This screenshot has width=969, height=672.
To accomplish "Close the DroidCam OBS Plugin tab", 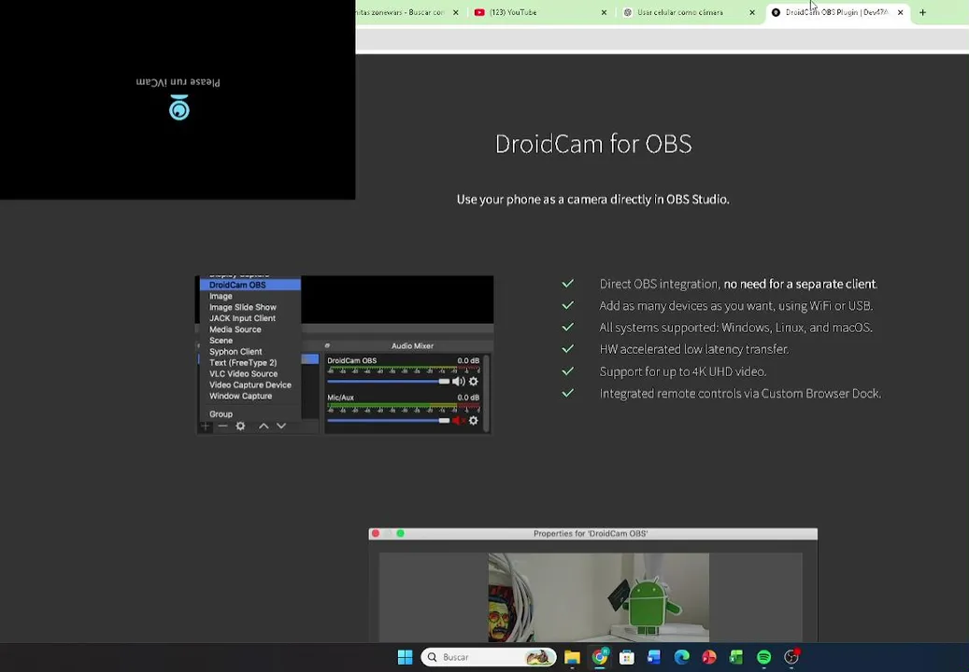I will pos(901,12).
